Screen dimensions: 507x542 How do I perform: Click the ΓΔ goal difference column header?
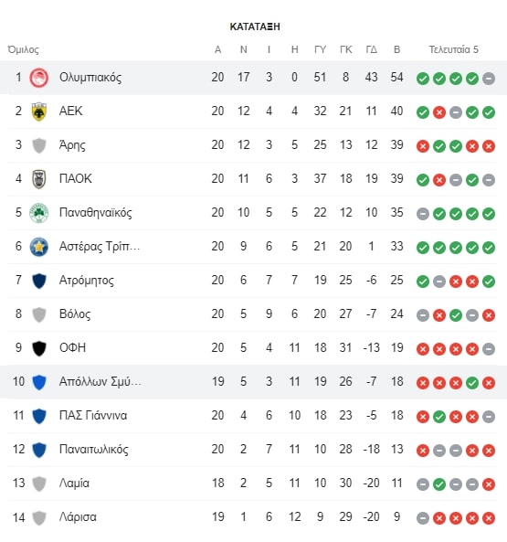[371, 49]
